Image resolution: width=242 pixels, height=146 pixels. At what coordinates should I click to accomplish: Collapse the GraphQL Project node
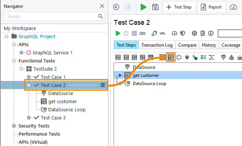click(6, 37)
